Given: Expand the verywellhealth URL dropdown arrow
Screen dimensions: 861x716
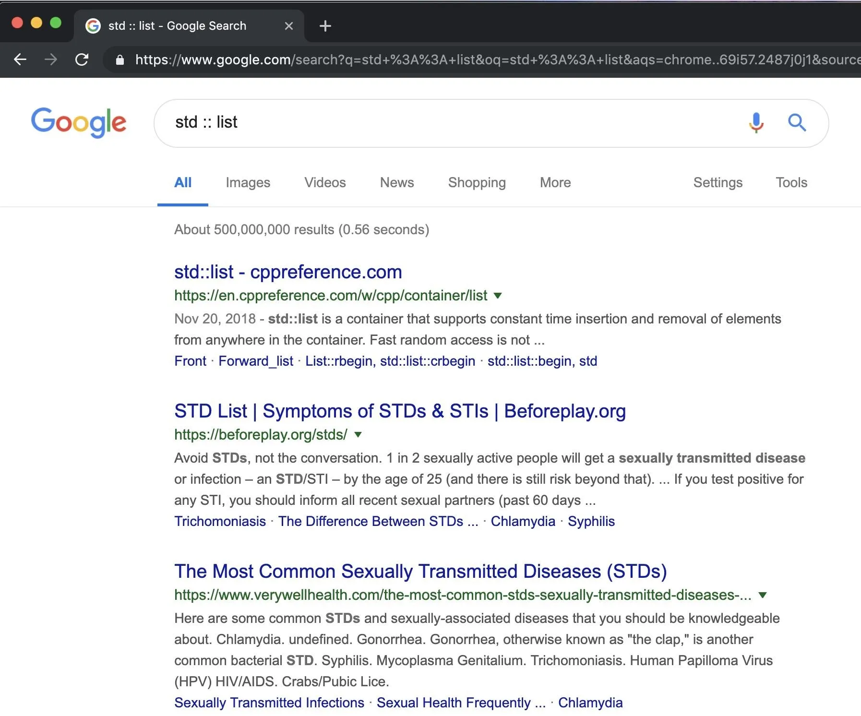Looking at the screenshot, I should 763,595.
